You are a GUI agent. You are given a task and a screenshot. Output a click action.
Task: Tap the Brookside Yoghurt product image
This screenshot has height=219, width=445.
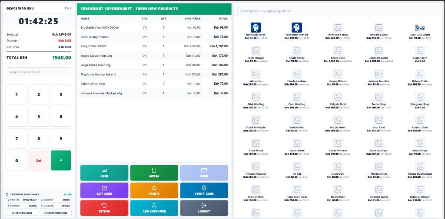[297, 27]
